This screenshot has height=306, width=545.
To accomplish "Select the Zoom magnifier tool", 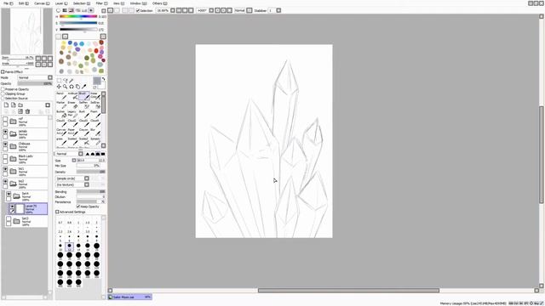I will (65, 87).
